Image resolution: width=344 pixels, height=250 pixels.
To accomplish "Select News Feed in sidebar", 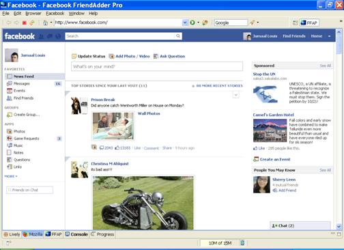I will 35,77.
